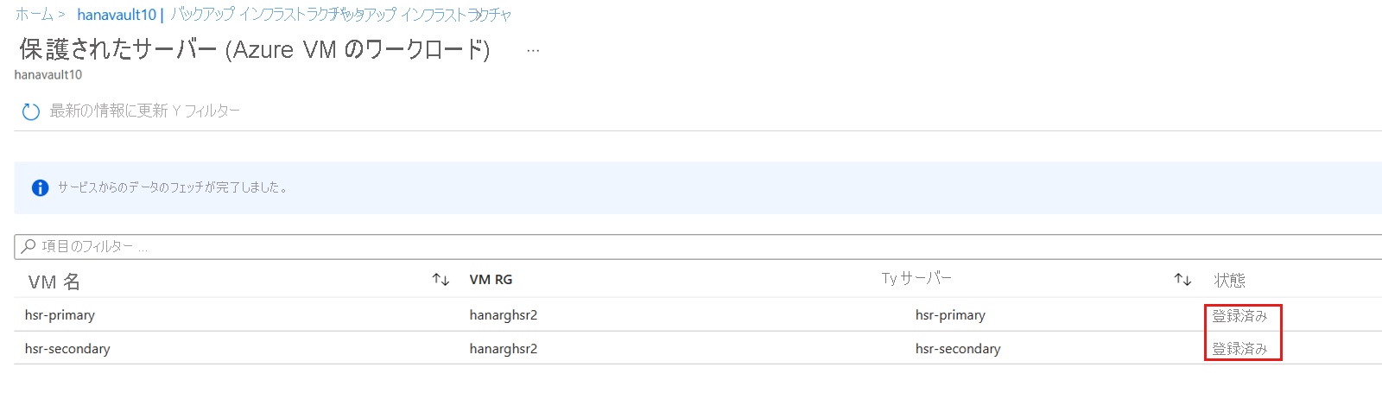Sort server column with up-down arrows
Image resolution: width=1382 pixels, height=418 pixels.
pos(1182,279)
